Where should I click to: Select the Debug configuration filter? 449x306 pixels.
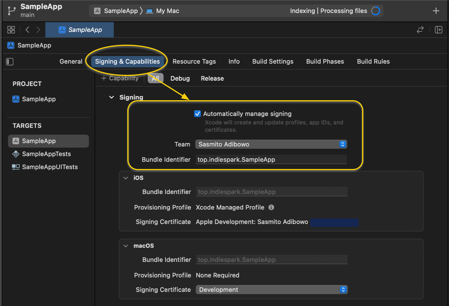tap(180, 78)
